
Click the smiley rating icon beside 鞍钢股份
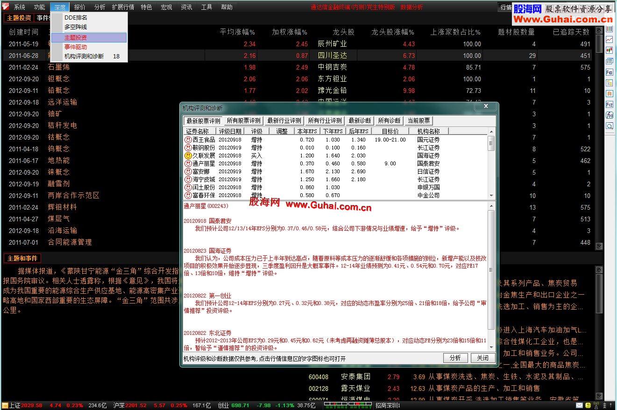click(x=188, y=148)
